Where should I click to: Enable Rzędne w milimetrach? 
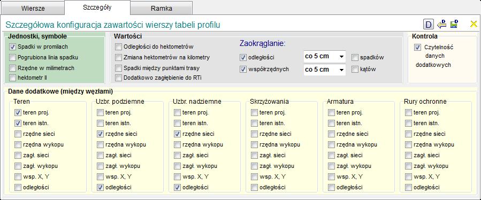pos(12,68)
